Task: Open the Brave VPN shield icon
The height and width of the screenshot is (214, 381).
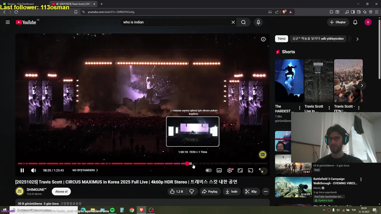Action: pyautogui.click(x=371, y=12)
